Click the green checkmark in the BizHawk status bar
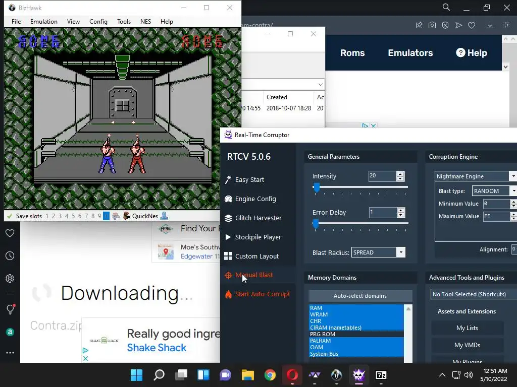517x387 pixels. tap(10, 216)
